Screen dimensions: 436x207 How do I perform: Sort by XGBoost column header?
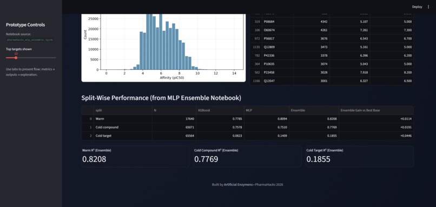(220, 110)
